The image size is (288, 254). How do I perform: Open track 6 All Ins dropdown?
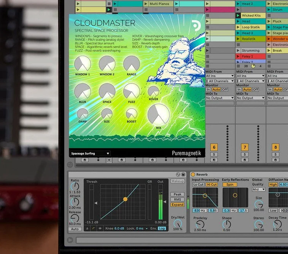click(220, 76)
